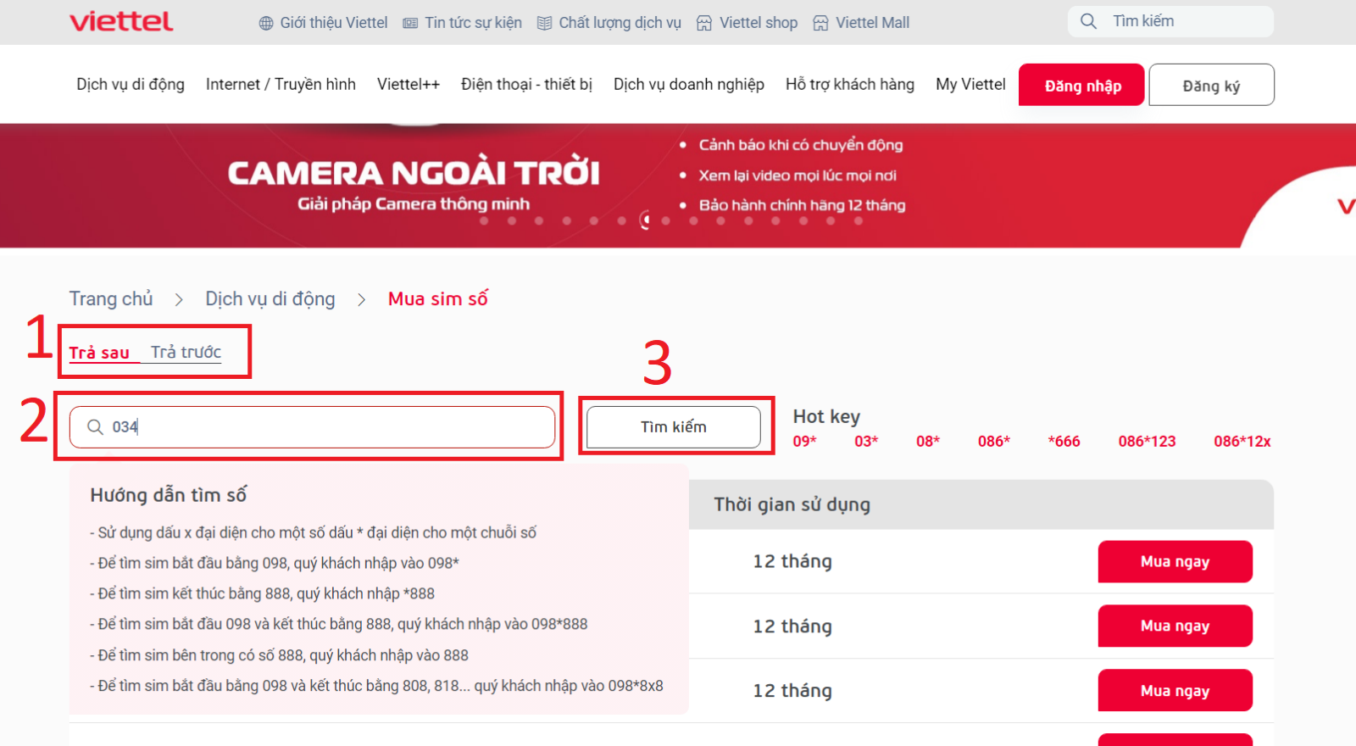Click the Đăng ký button
1356x746 pixels.
[1211, 85]
